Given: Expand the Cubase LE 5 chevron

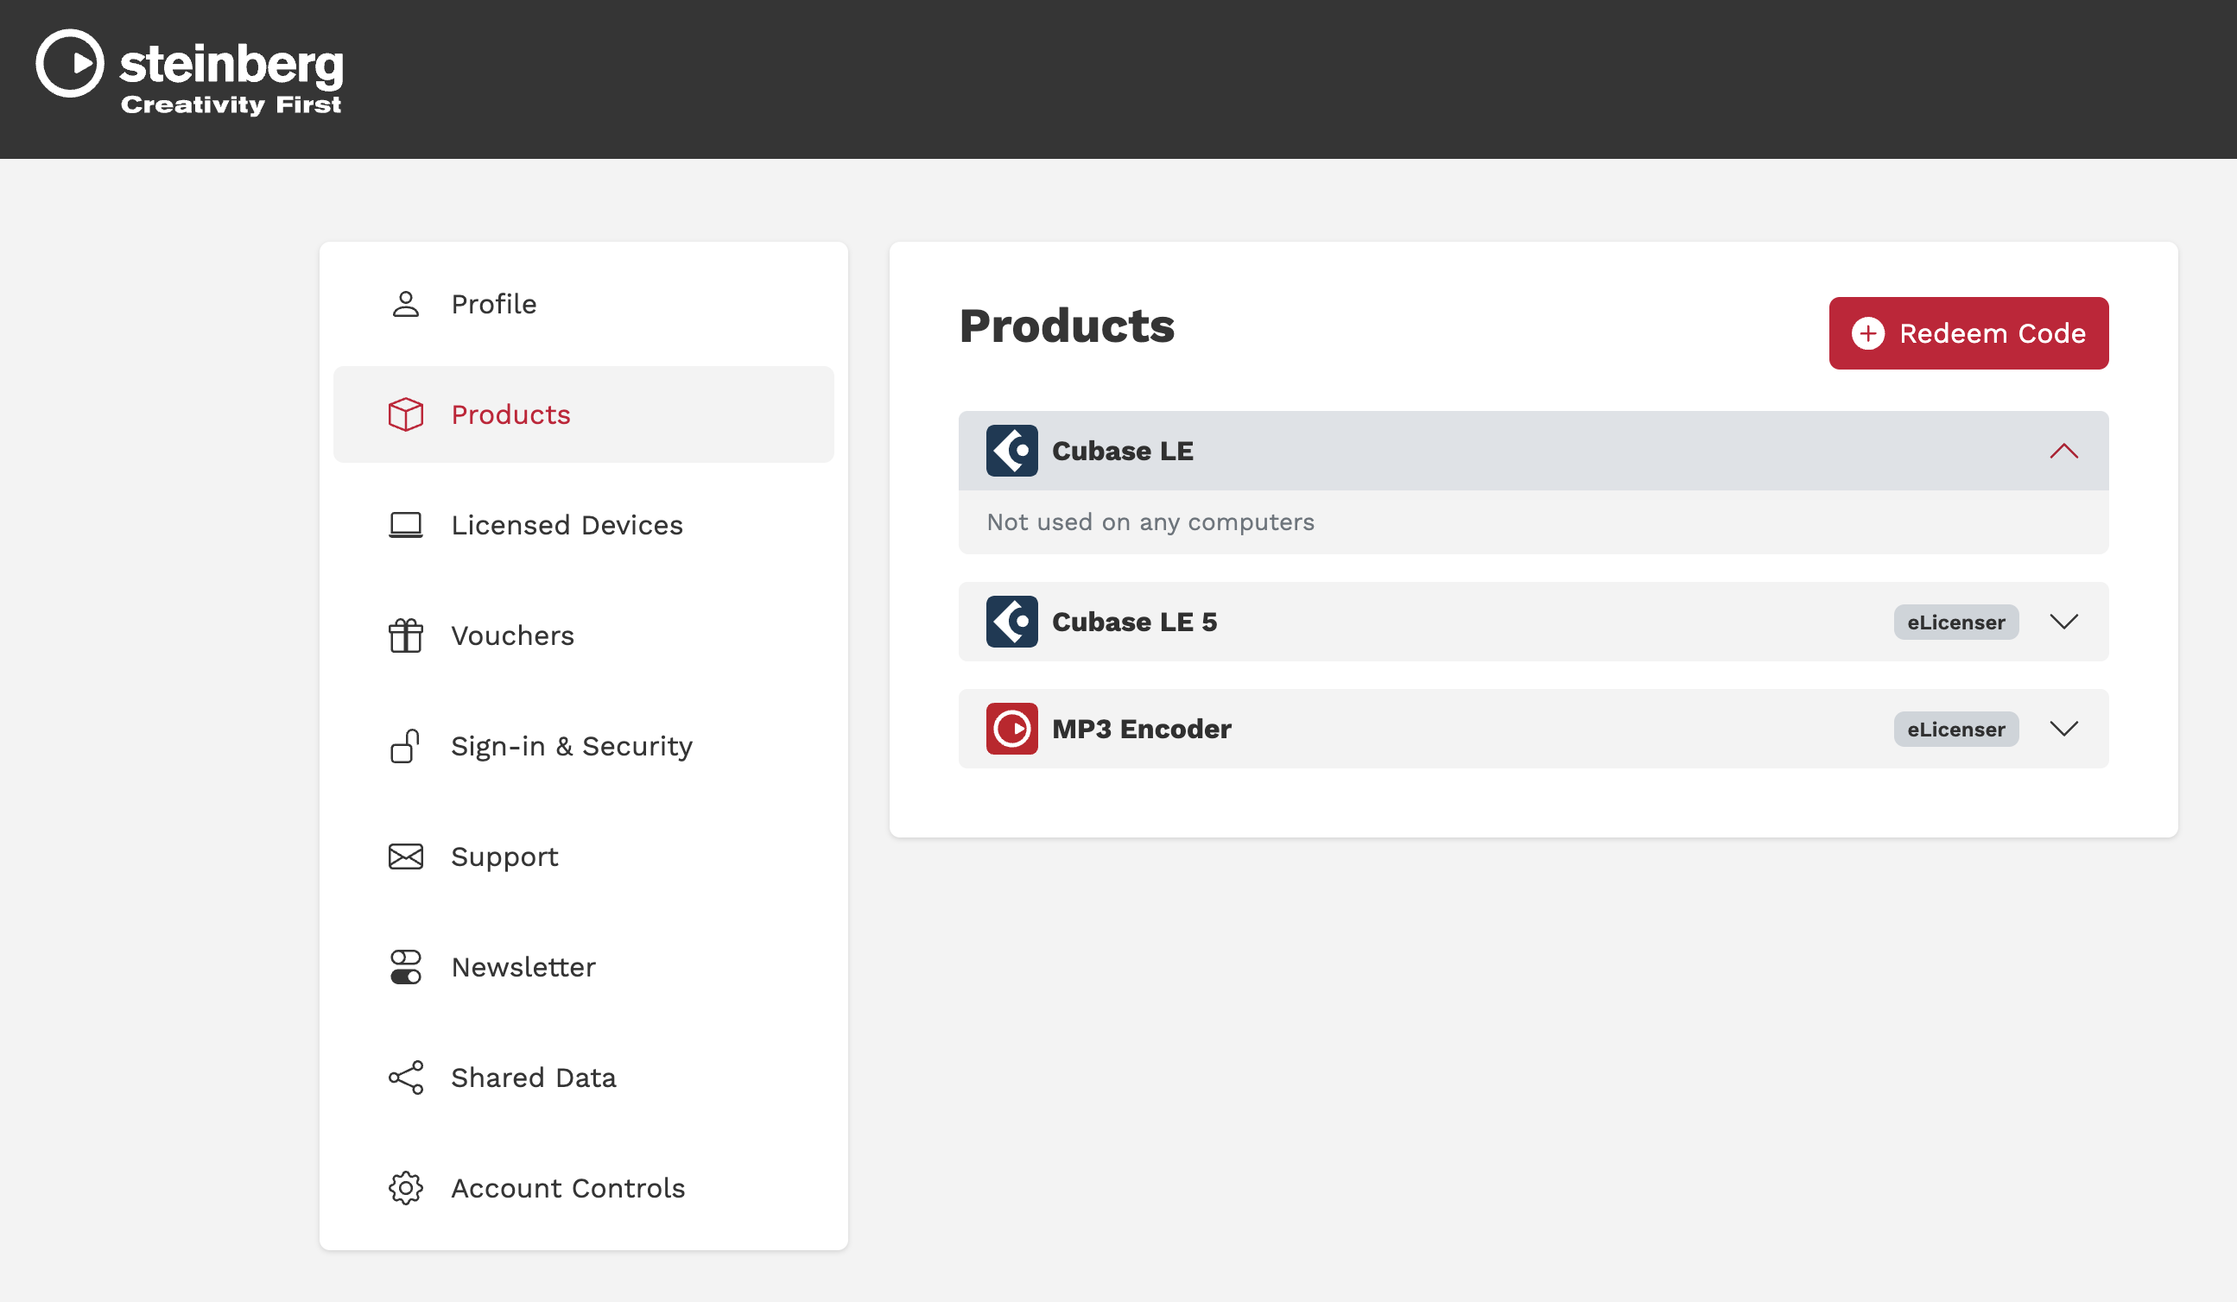Looking at the screenshot, I should [x=2064, y=622].
